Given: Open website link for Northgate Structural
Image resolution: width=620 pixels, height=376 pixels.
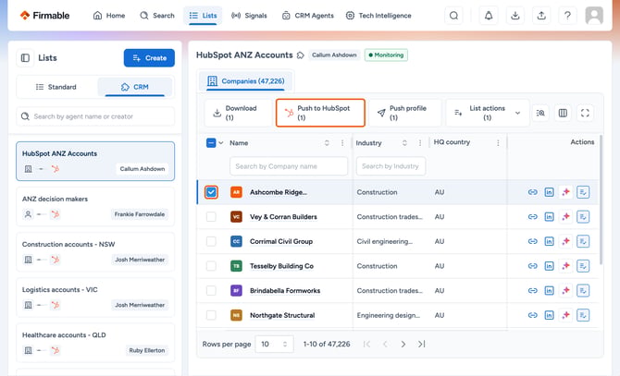Looking at the screenshot, I should (x=533, y=315).
